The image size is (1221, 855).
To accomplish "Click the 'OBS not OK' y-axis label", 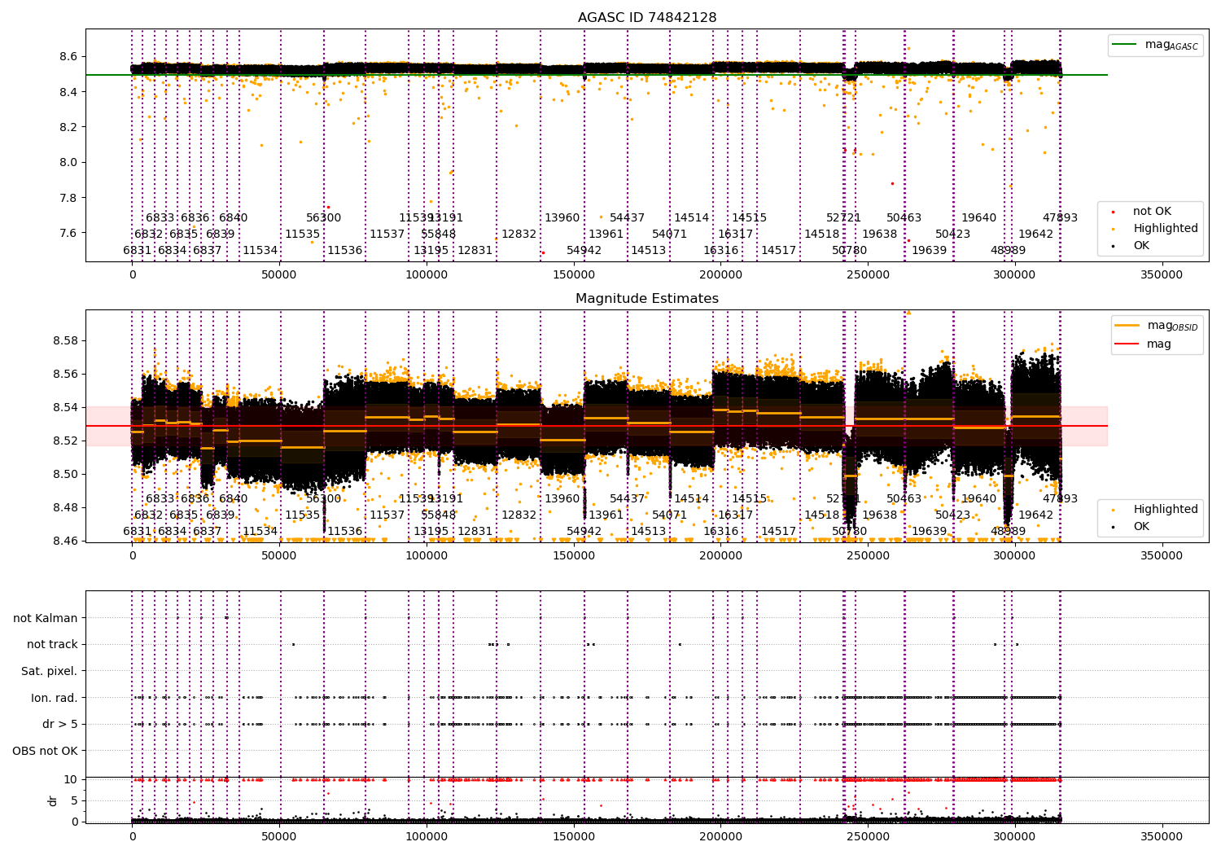I will tap(46, 751).
